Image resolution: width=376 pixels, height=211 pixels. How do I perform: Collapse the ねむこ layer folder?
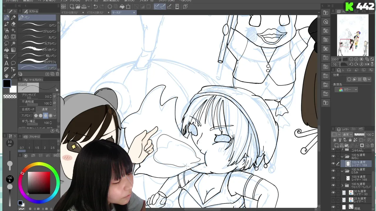click(342, 156)
